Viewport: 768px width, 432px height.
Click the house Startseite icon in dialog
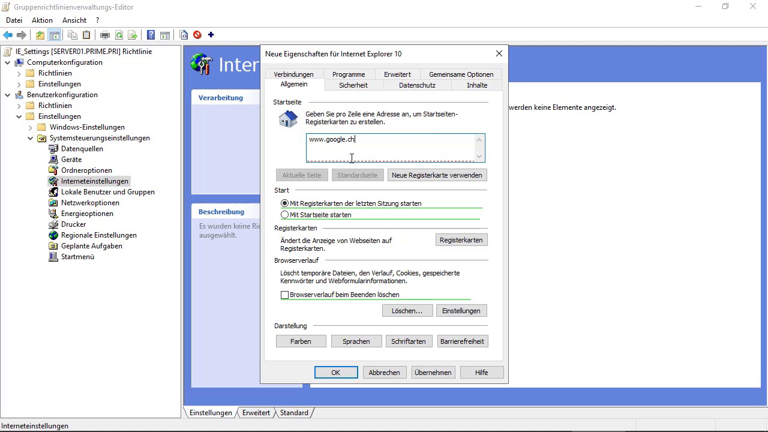(288, 119)
